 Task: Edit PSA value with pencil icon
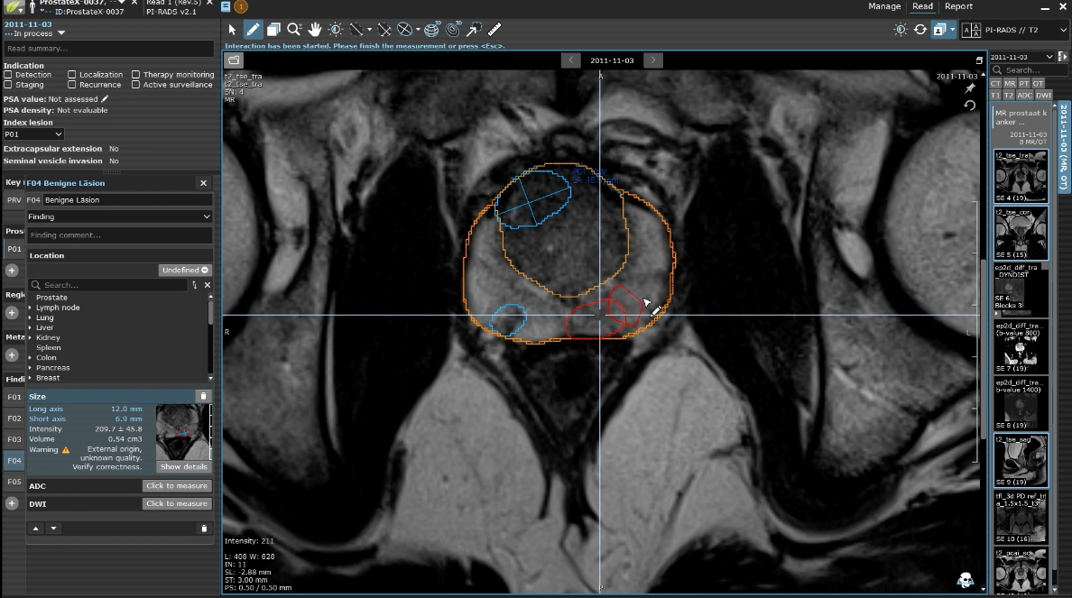click(x=105, y=99)
